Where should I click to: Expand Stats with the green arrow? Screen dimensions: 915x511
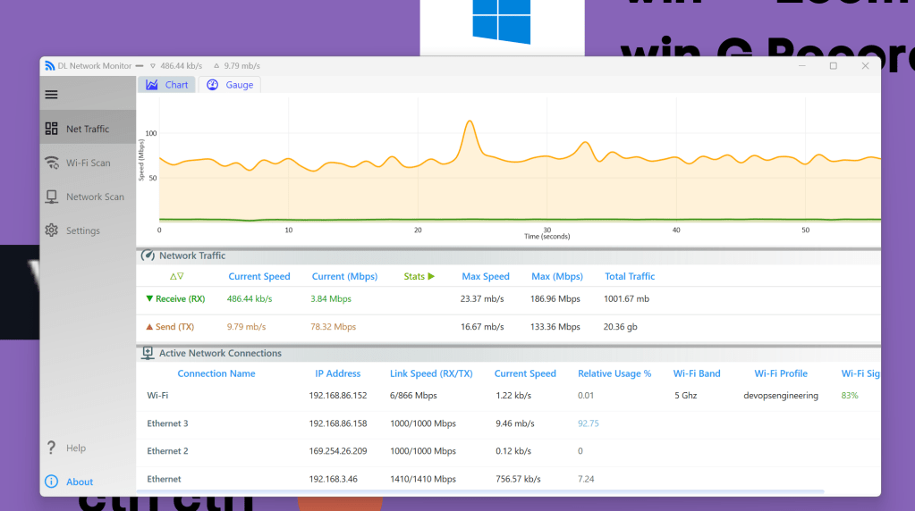(x=431, y=276)
